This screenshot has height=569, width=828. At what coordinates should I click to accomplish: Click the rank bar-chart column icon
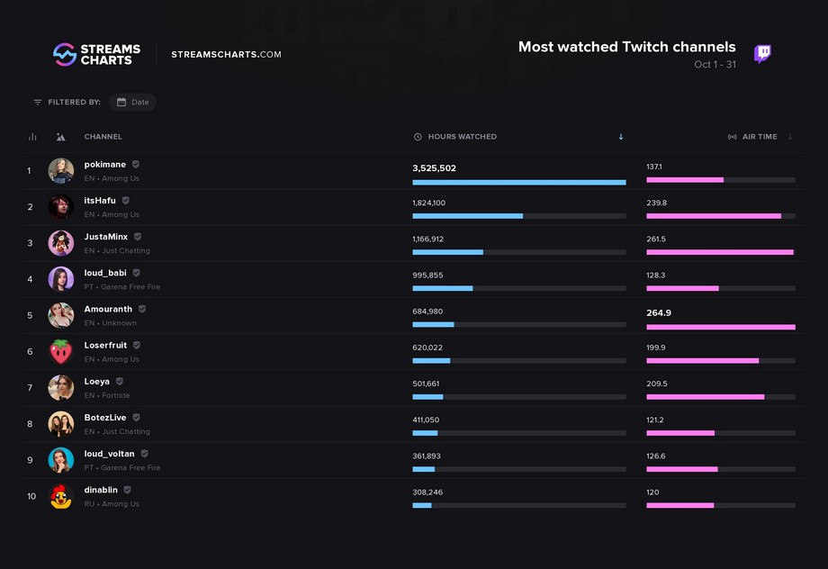(x=32, y=137)
